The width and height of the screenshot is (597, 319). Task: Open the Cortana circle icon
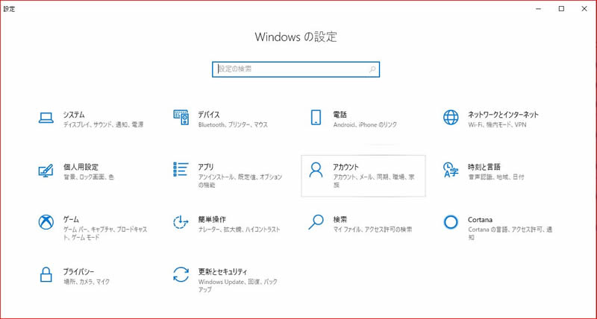450,222
